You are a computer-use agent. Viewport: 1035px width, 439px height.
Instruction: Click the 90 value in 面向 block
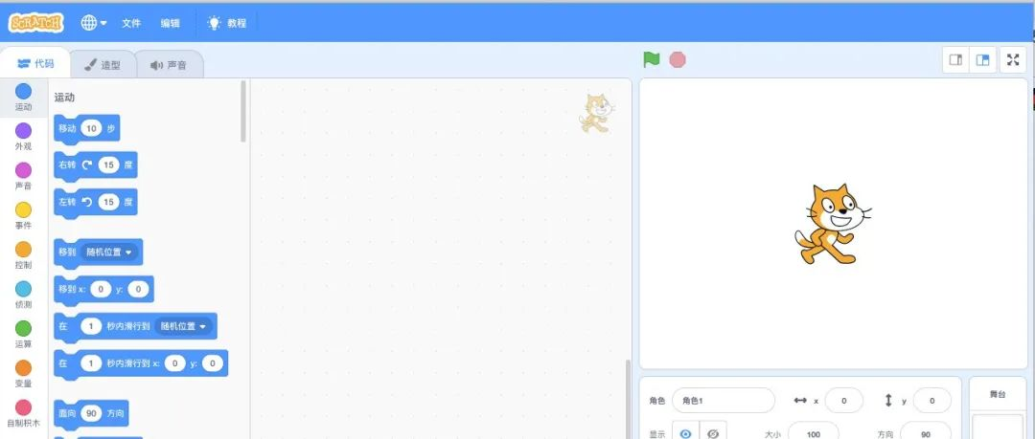tap(91, 413)
